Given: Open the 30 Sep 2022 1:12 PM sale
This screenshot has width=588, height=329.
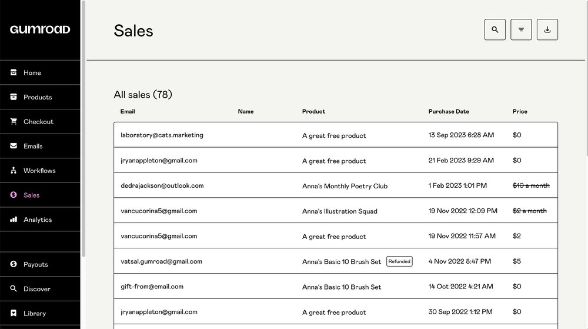Looking at the screenshot, I should [x=336, y=312].
